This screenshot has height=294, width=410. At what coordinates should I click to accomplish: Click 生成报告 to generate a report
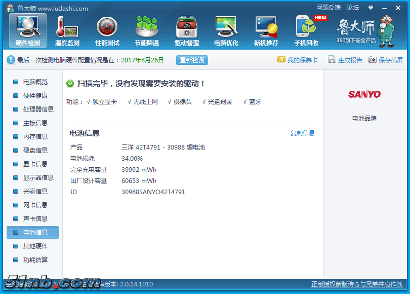350,60
